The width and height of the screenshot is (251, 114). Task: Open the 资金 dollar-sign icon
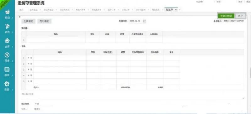point(7,55)
